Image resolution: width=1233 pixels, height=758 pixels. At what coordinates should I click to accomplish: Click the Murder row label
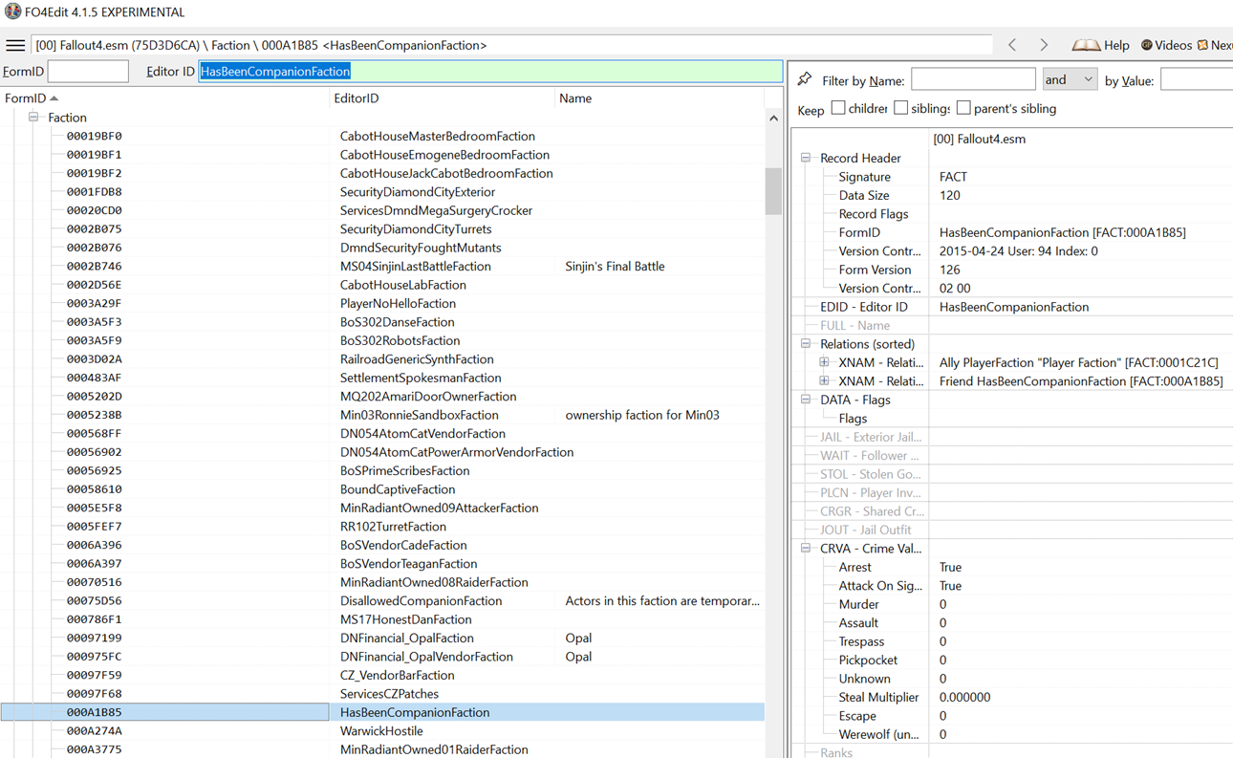858,604
